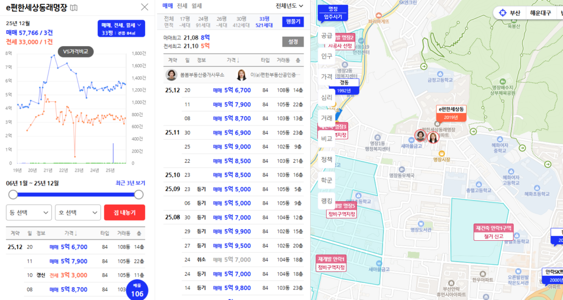Viewport: 563px width, 300px height.
Task: Open the 정책 map side menu
Action: point(327,159)
